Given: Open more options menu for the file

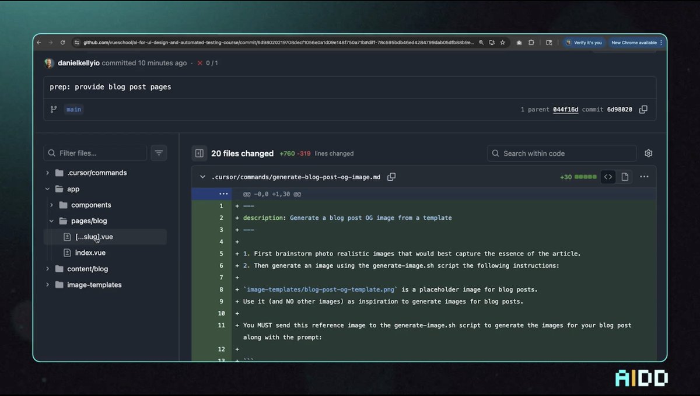Looking at the screenshot, I should coord(644,177).
